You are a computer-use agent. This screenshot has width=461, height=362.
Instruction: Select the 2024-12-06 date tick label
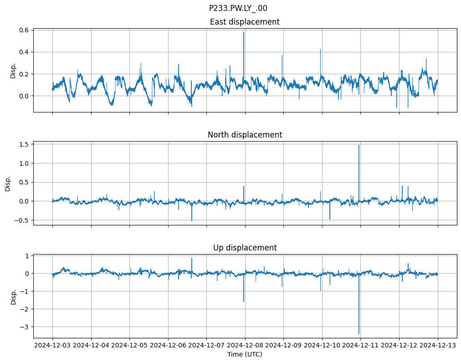pyautogui.click(x=168, y=346)
